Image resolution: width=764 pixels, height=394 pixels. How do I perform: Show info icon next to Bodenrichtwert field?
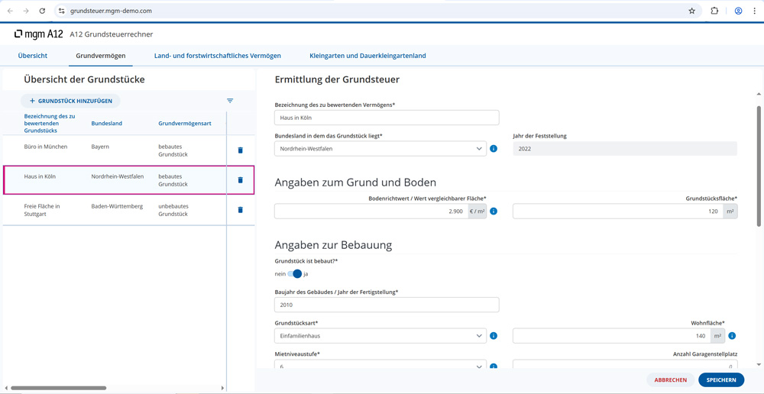494,212
